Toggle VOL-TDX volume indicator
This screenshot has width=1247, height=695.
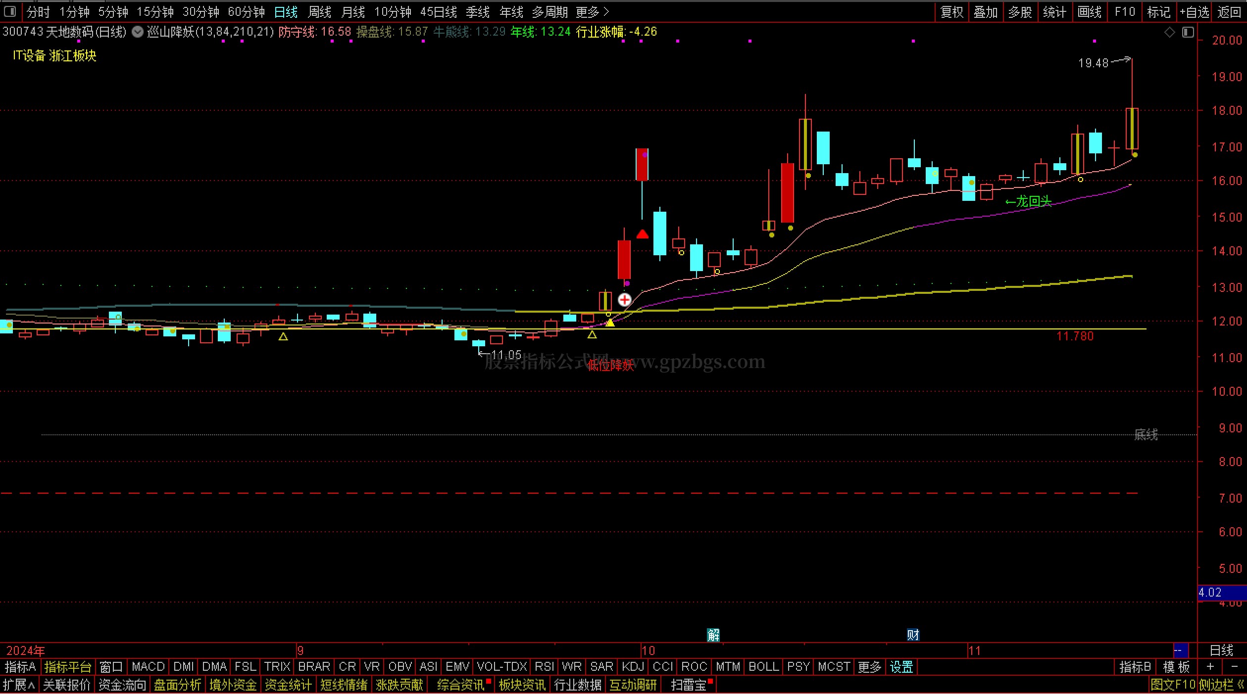click(502, 667)
